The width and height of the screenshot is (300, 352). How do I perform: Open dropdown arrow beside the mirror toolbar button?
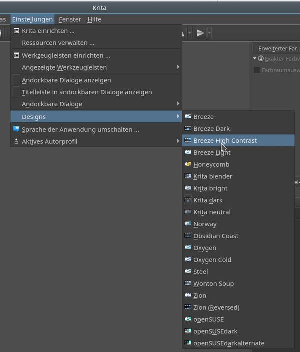pyautogui.click(x=210, y=33)
